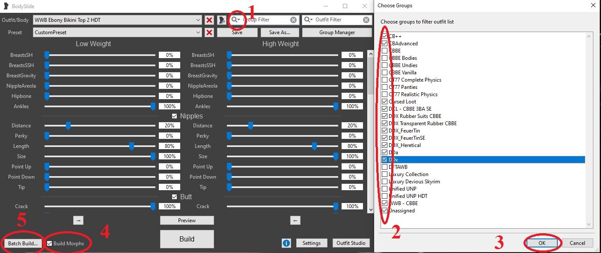Select the Luxury Devious Skyrim row
This screenshot has height=253, width=601.
[x=482, y=182]
